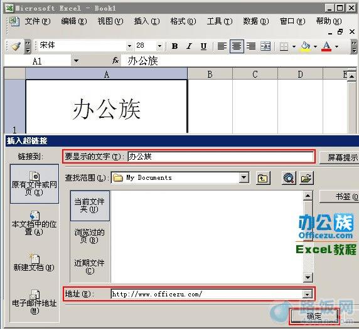The width and height of the screenshot is (359, 329).
Task: Open the font color dropdown arrow
Action: [336, 46]
